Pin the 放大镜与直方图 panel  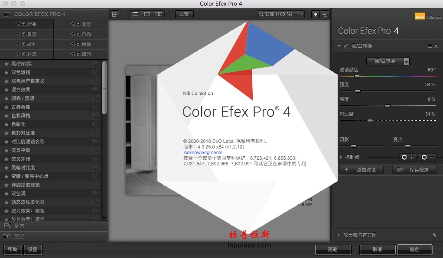tap(434, 235)
